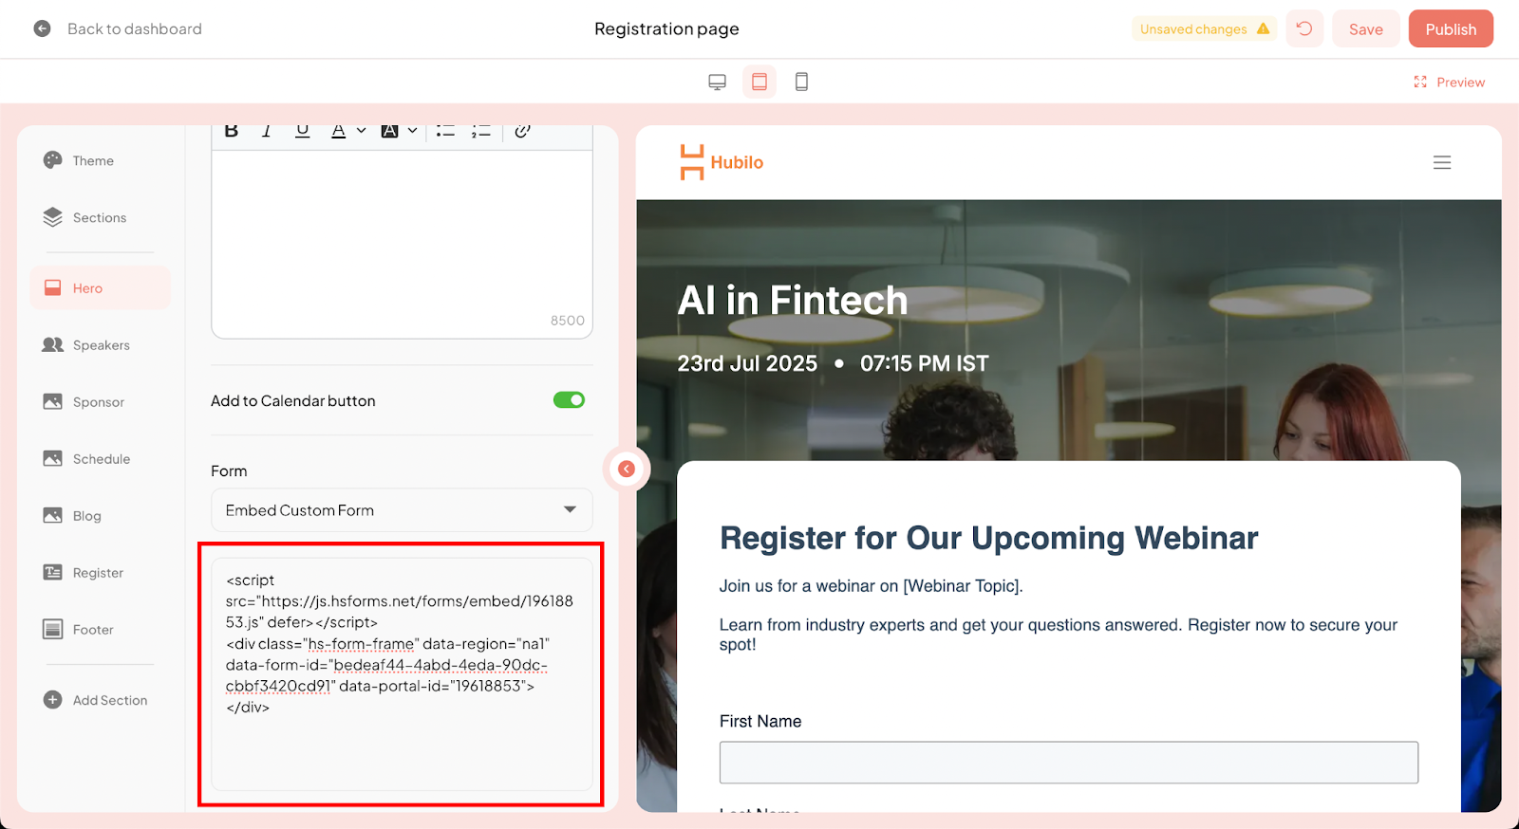1519x829 pixels.
Task: Open the Sponsor section
Action: pyautogui.click(x=98, y=402)
